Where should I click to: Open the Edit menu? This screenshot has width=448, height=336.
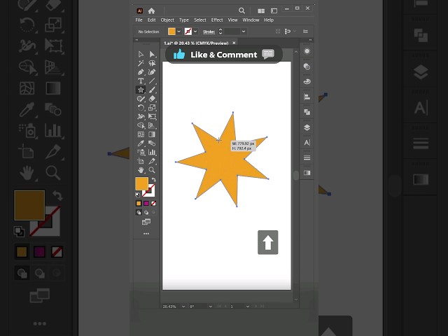click(151, 20)
